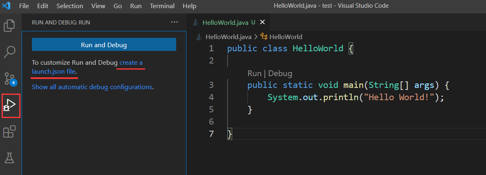This screenshot has width=486, height=175.
Task: Open the File menu
Action: coord(24,6)
